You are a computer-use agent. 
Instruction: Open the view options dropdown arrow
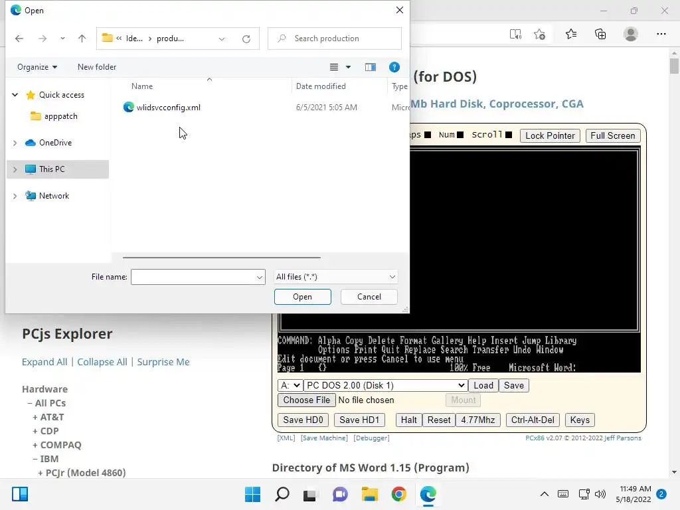(348, 67)
